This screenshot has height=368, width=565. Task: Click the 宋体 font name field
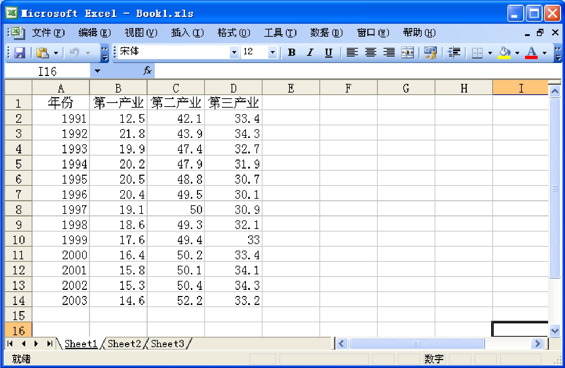[x=174, y=53]
